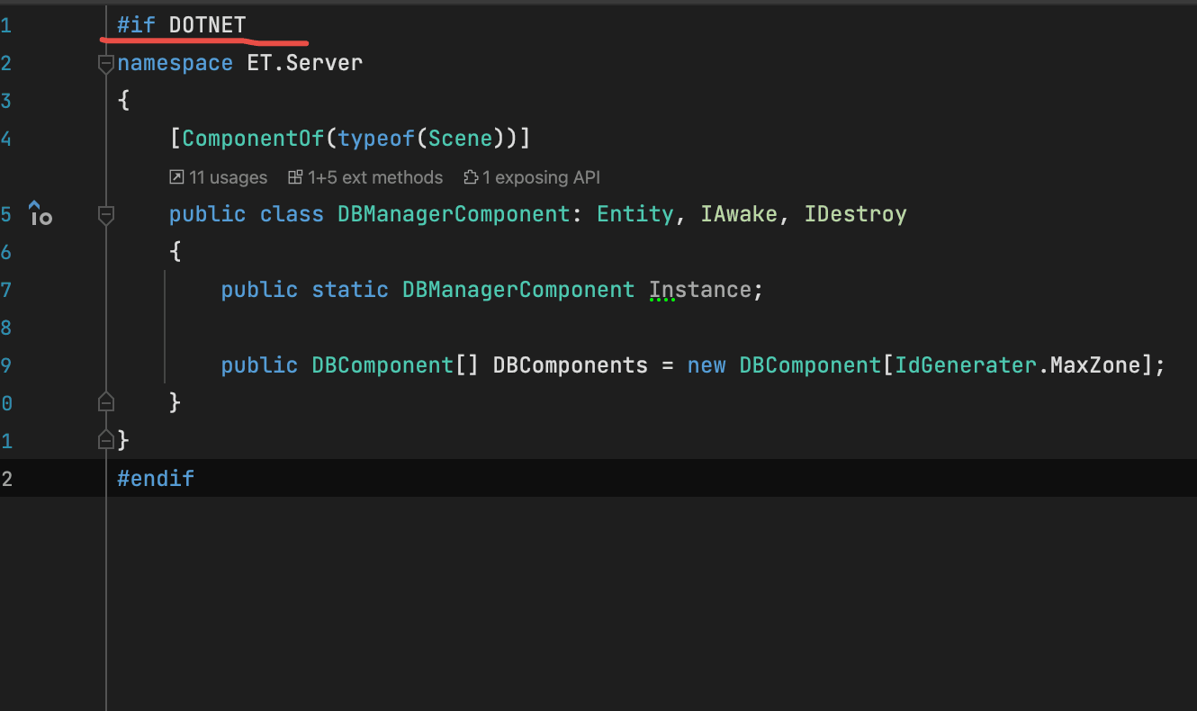
Task: Click the static keyword on line 7
Action: [x=350, y=290]
